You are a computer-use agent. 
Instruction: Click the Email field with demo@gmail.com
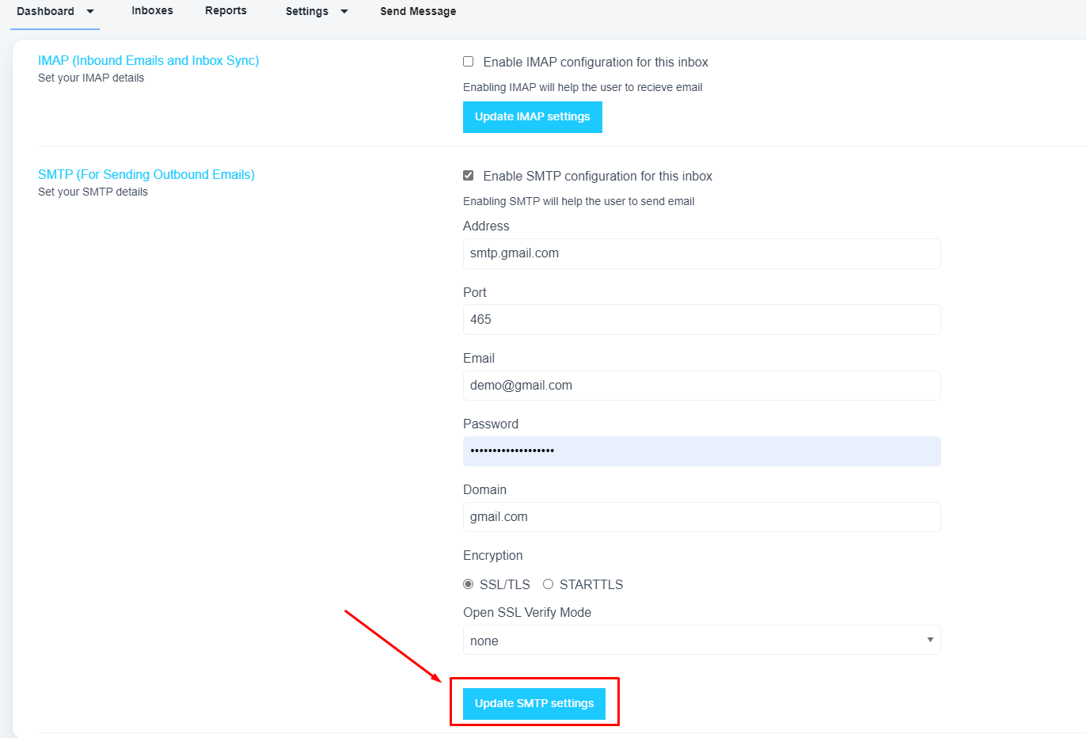pos(701,386)
